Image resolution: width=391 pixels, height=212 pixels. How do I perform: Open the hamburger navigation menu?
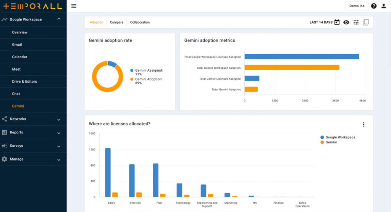pyautogui.click(x=74, y=6)
